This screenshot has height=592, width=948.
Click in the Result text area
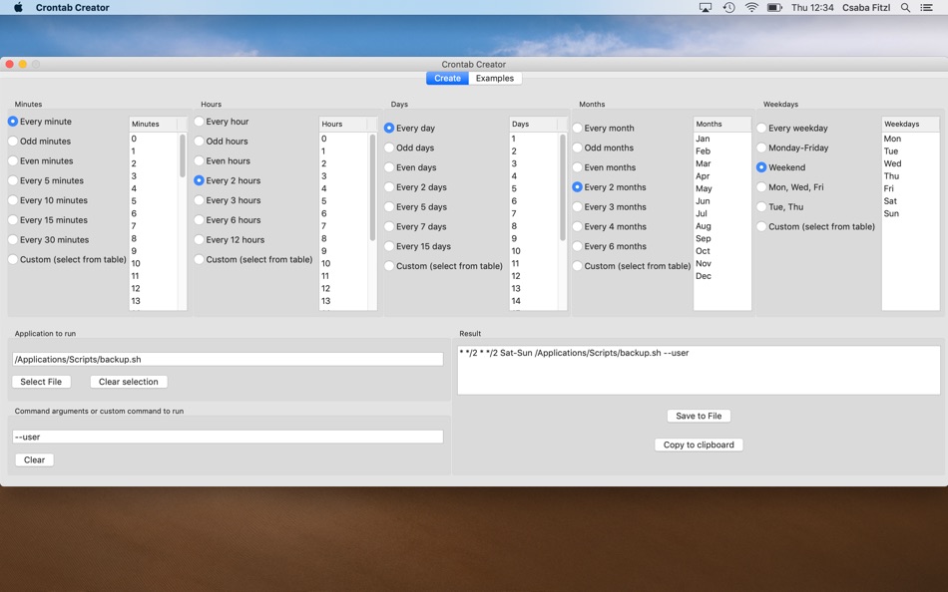699,370
